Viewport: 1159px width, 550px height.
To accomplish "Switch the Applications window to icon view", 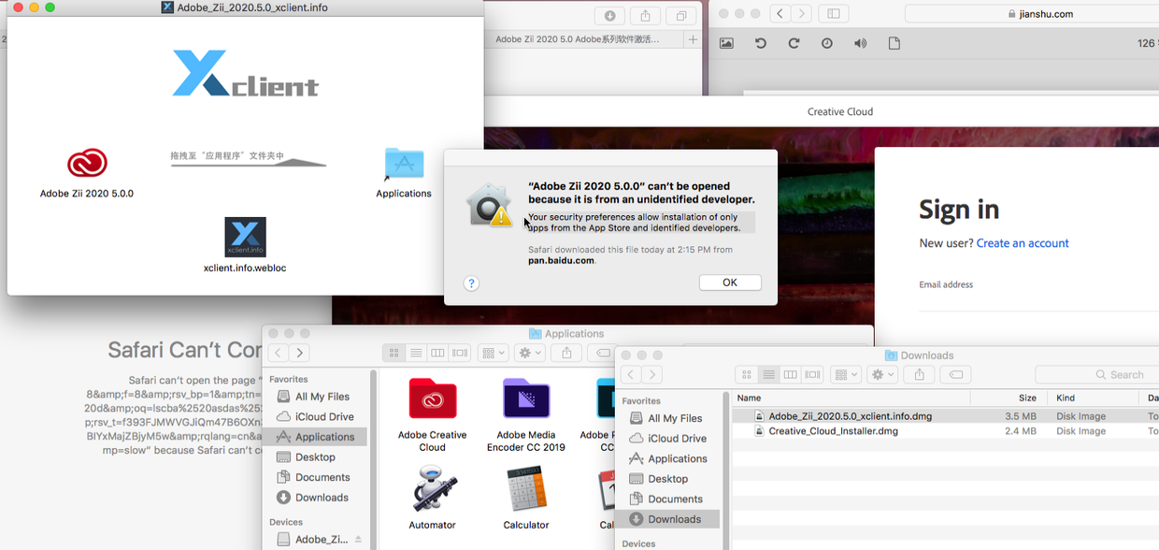I will 393,353.
